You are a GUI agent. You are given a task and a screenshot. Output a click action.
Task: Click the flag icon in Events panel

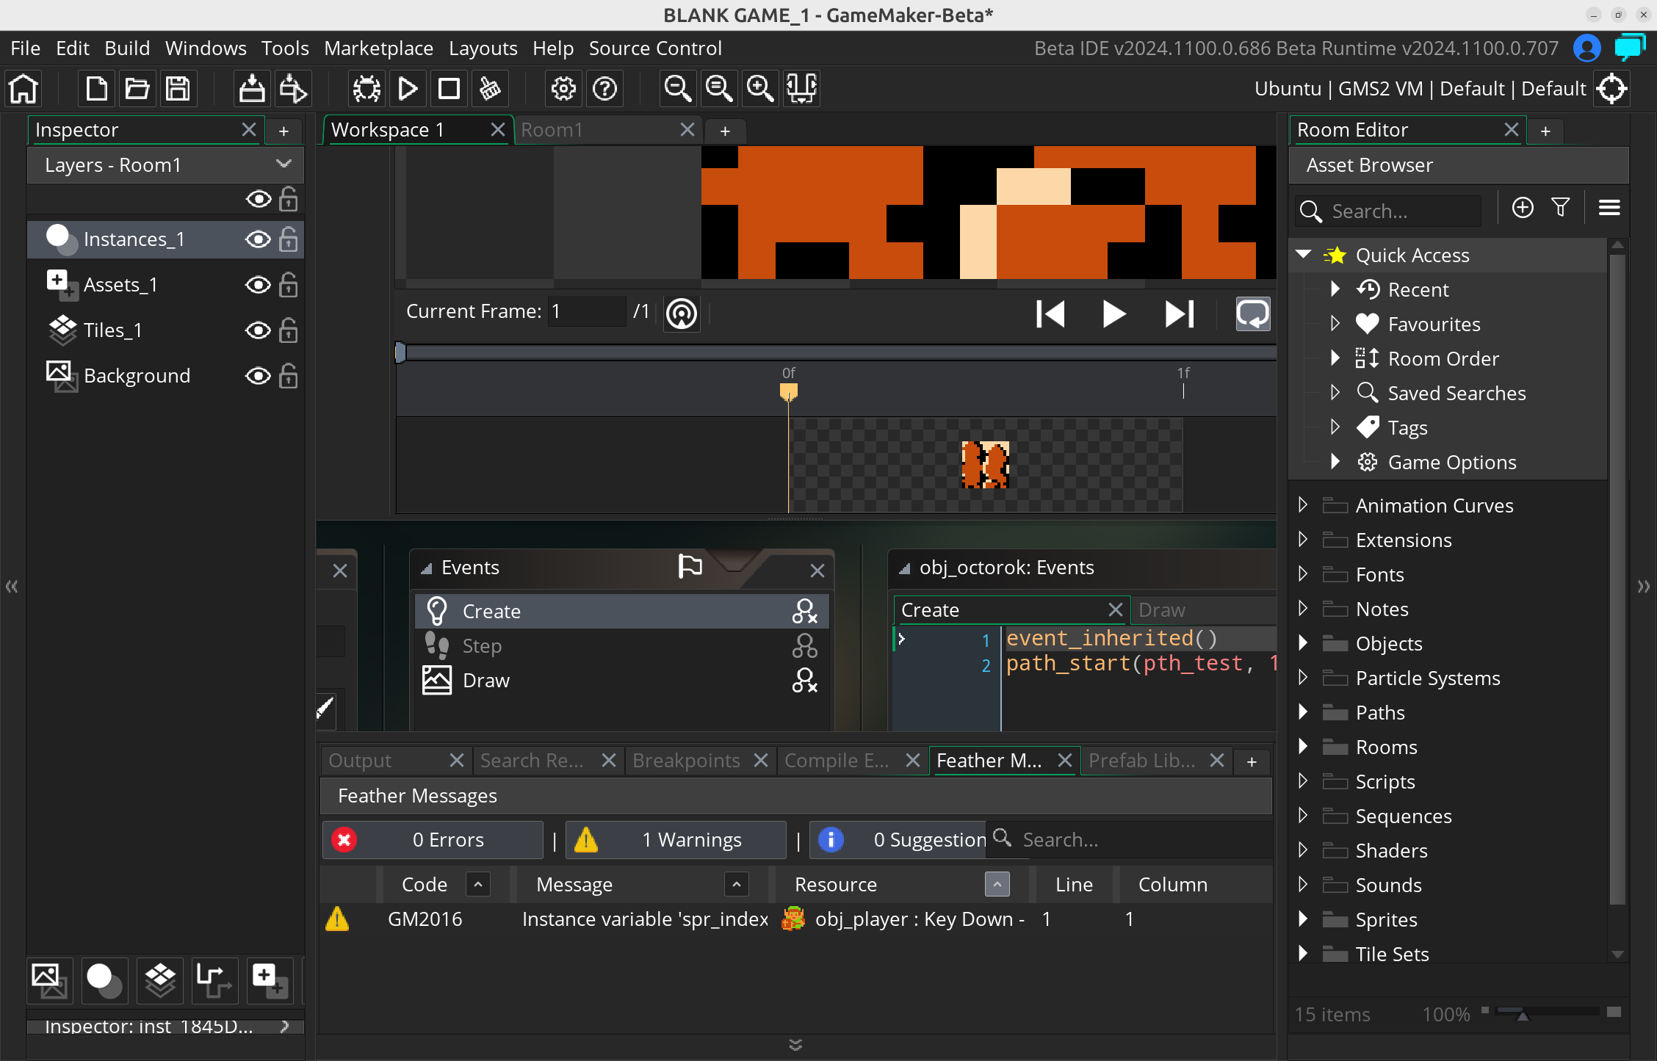pos(690,566)
